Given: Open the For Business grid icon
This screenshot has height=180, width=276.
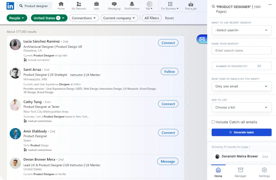Looking at the screenshot, I should coord(170,4).
